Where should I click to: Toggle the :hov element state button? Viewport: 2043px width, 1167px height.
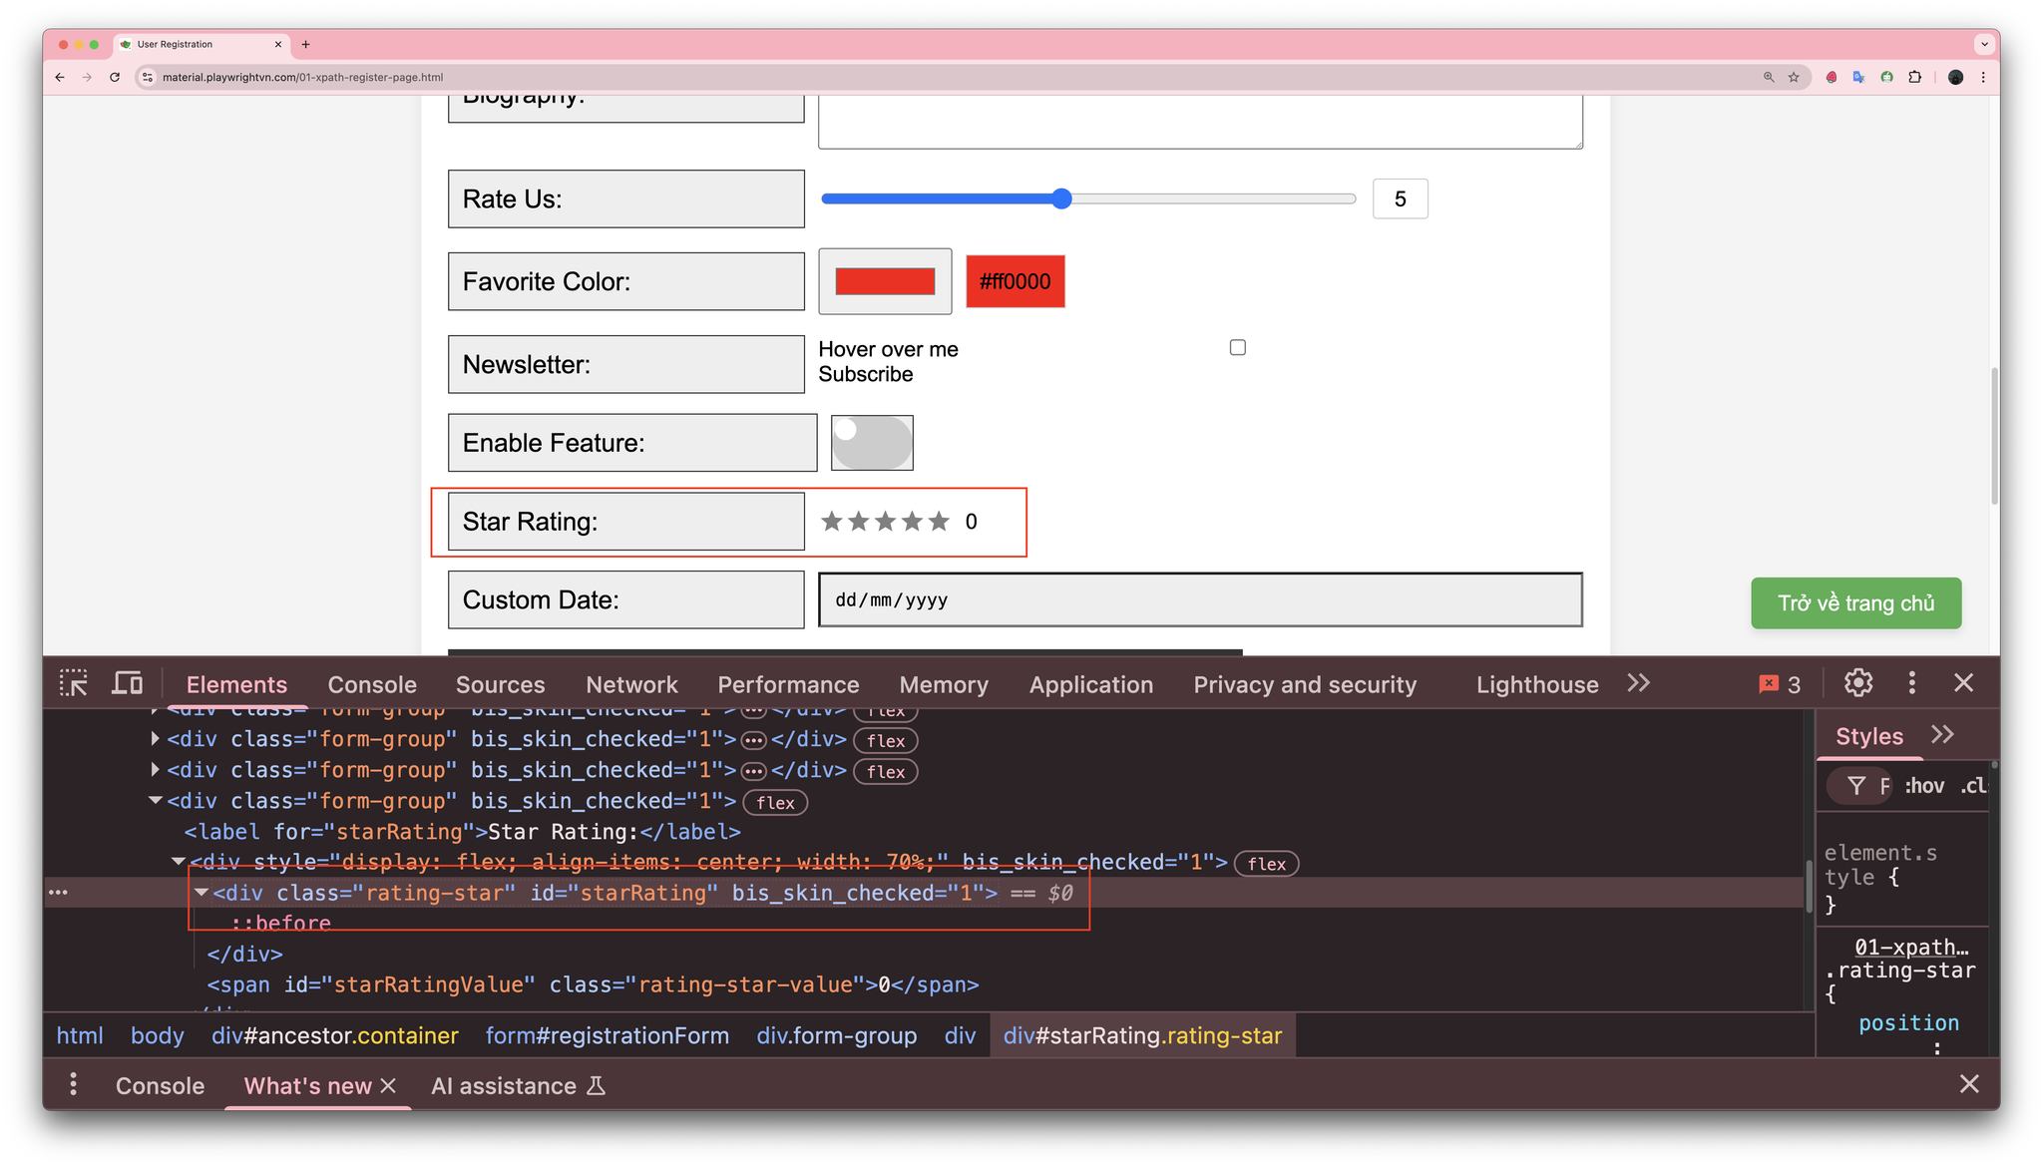pos(1924,786)
